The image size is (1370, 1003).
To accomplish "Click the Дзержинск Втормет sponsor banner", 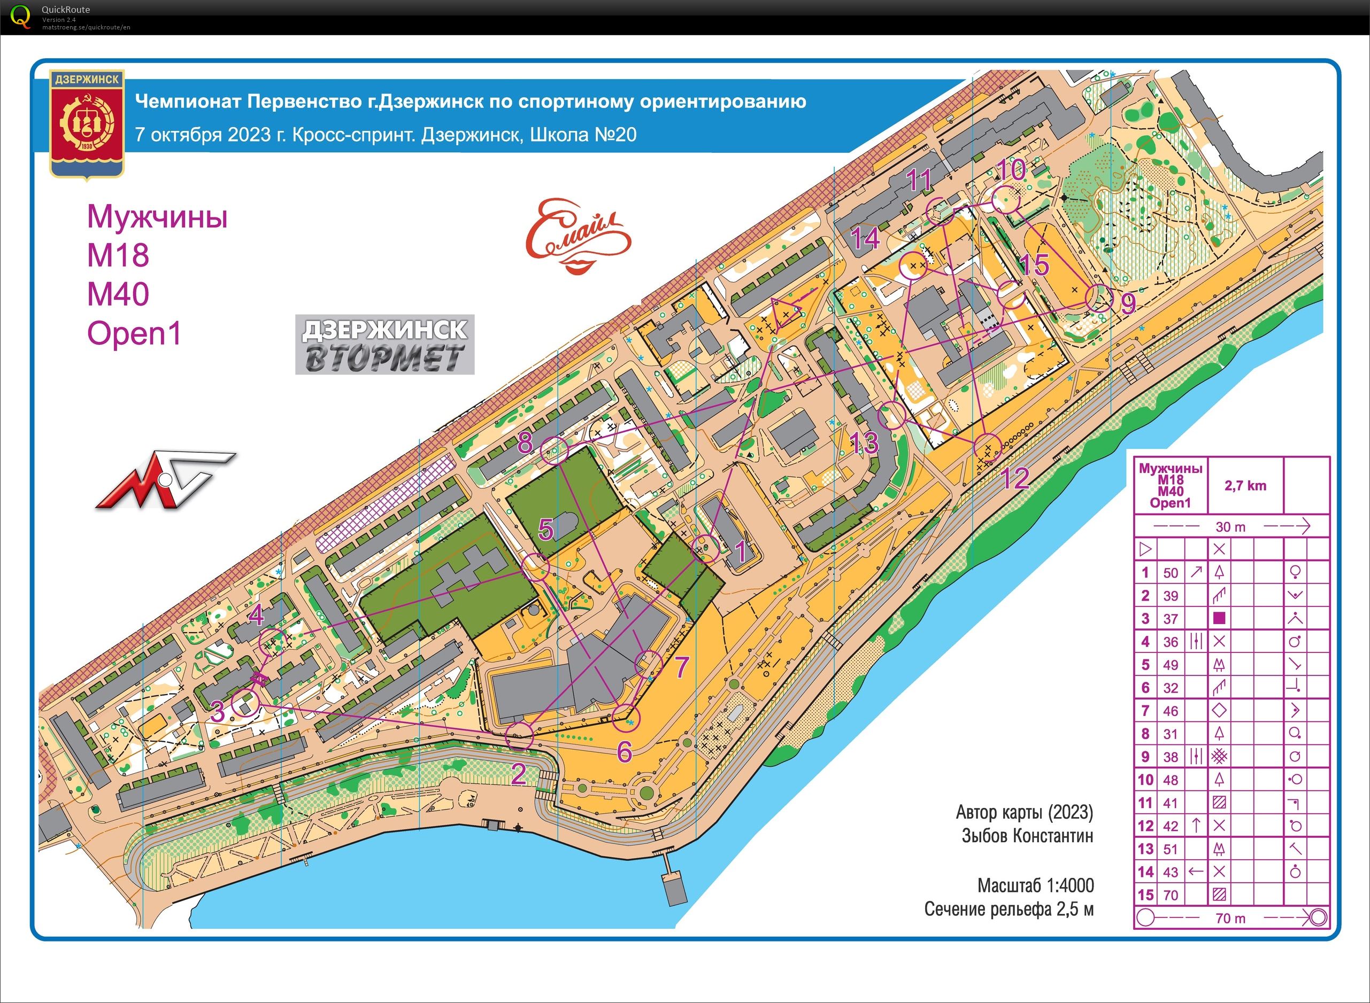I will click(384, 344).
